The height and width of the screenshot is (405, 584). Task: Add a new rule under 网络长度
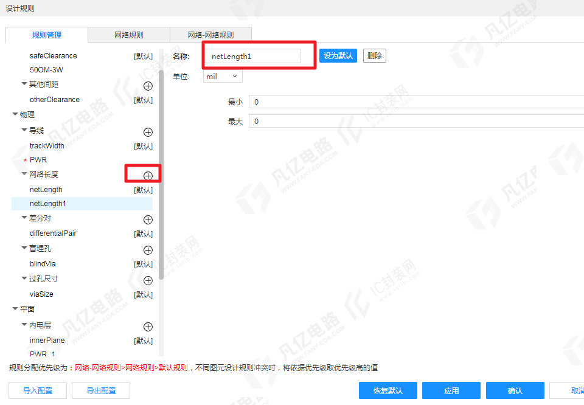coord(148,176)
